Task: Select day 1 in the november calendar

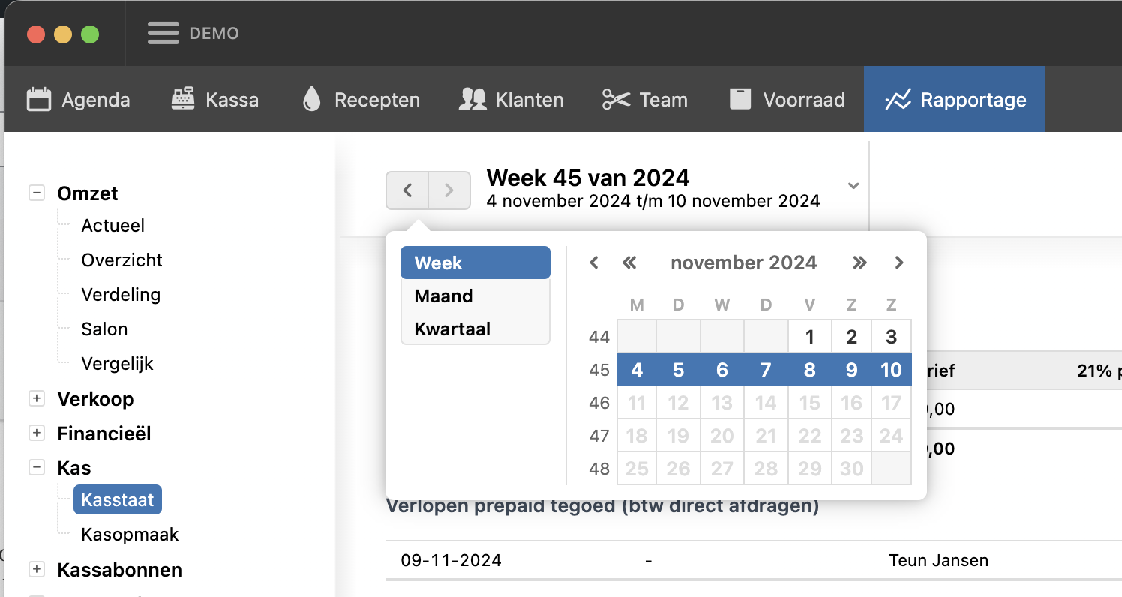Action: coord(810,337)
